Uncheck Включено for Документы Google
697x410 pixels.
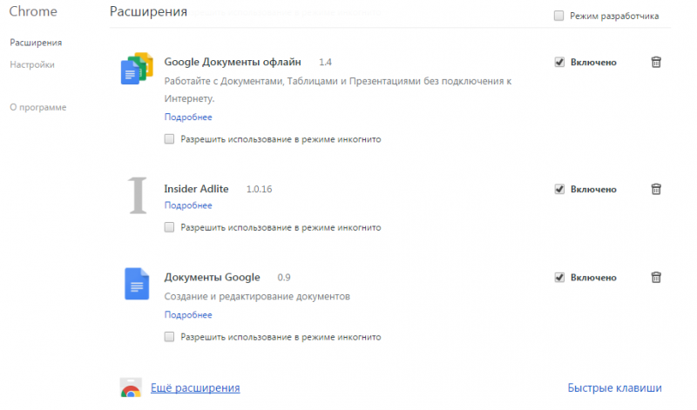click(x=558, y=278)
